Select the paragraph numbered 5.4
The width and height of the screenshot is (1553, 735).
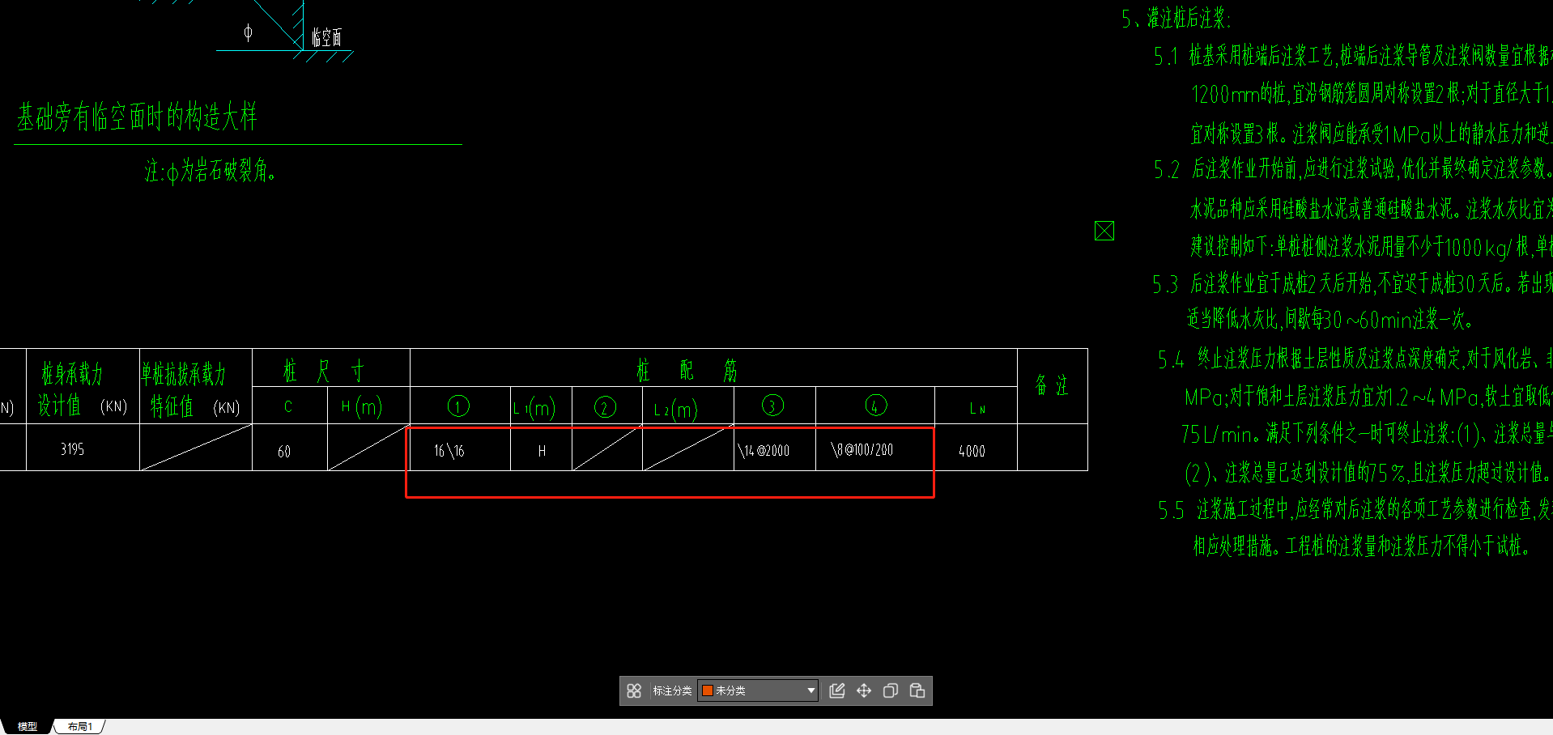click(1355, 415)
